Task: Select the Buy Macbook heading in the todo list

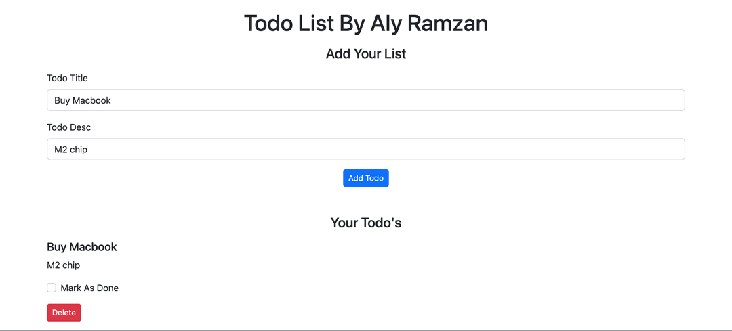Action: point(82,247)
